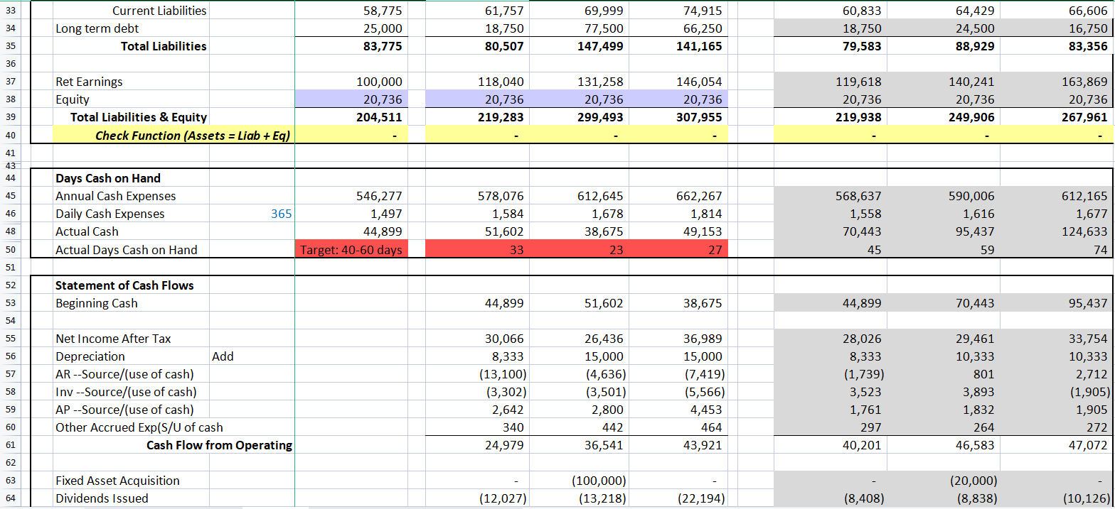
Task: Click the 'Annual Cash Expenses' label
Action: point(116,196)
